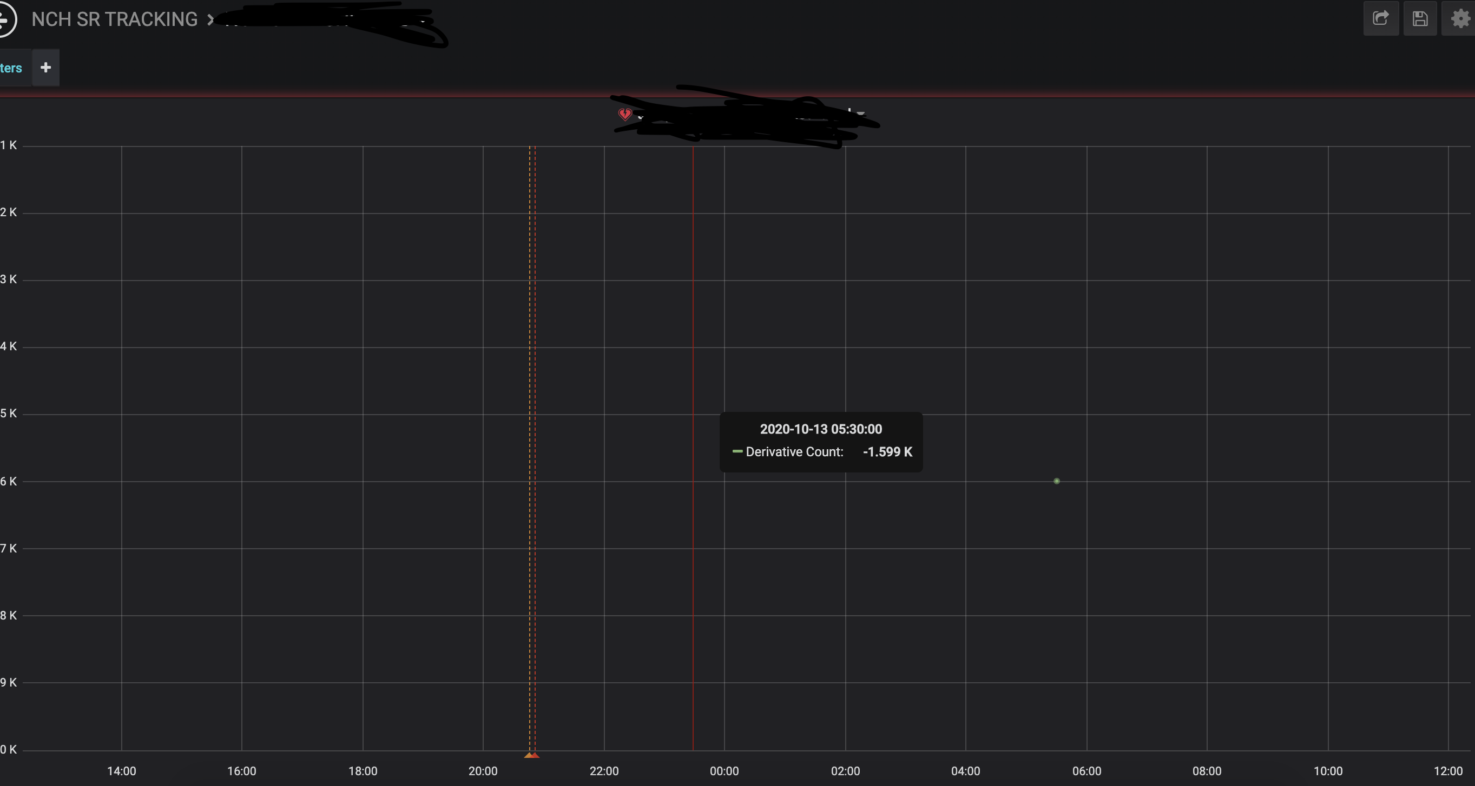Select the green data point on the chart
This screenshot has height=786, width=1475.
[x=1056, y=481]
